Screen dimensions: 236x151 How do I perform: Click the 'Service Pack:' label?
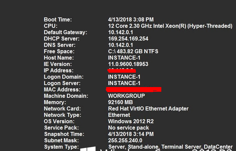click(61, 128)
